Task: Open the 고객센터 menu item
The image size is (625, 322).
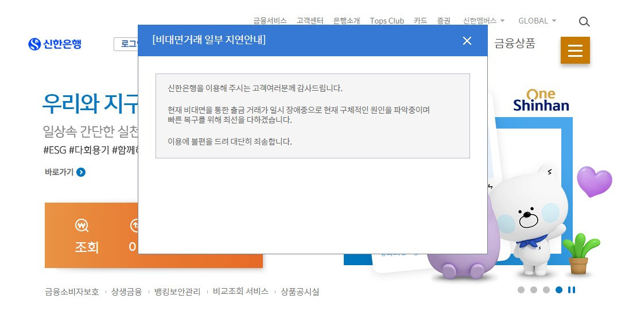Action: [x=310, y=21]
